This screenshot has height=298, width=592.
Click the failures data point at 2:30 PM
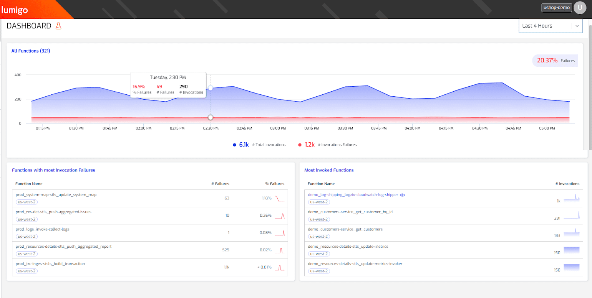211,117
